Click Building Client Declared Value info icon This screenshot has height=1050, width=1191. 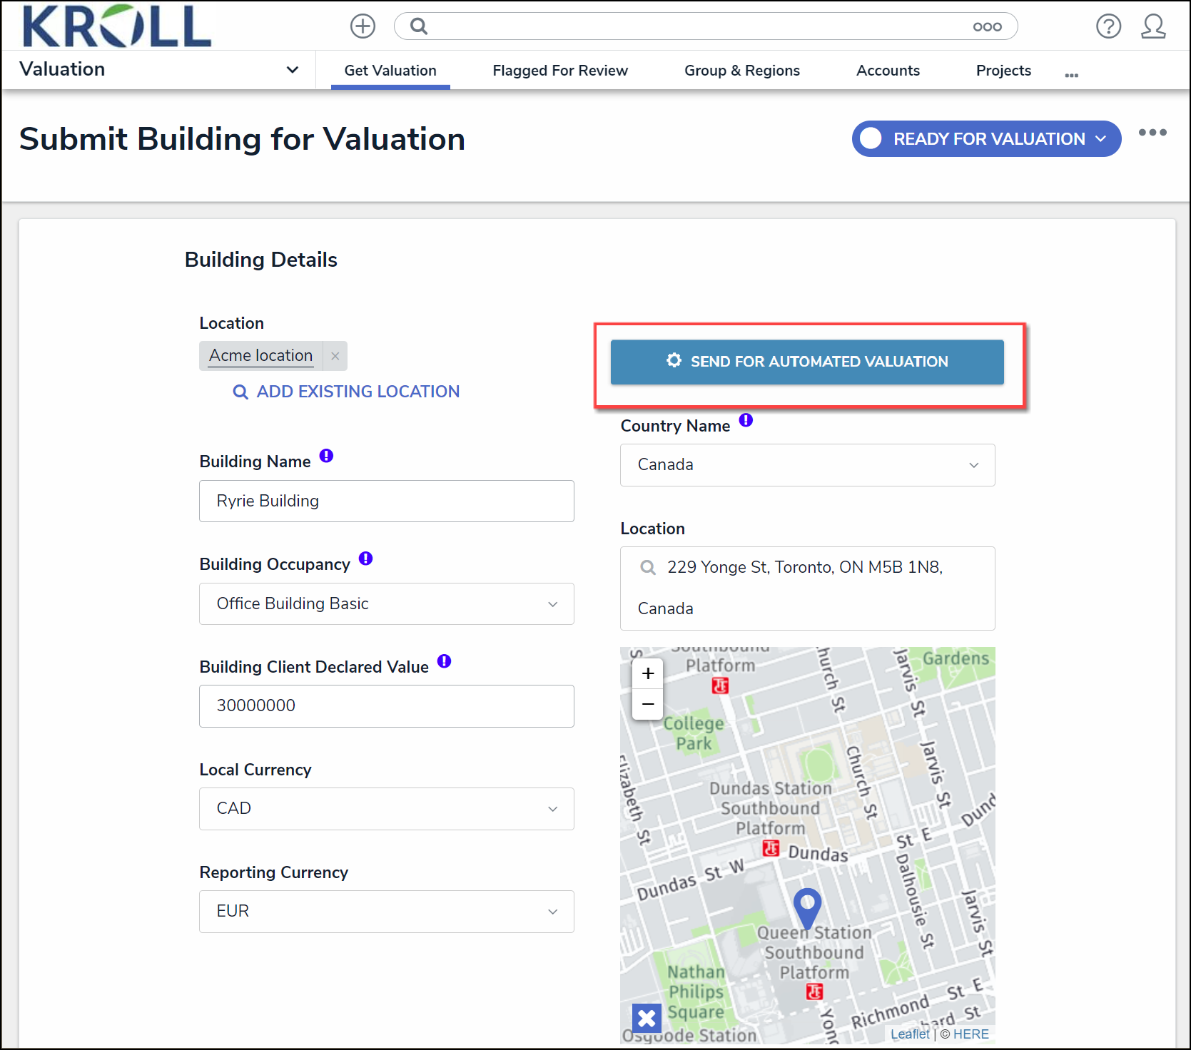click(444, 661)
